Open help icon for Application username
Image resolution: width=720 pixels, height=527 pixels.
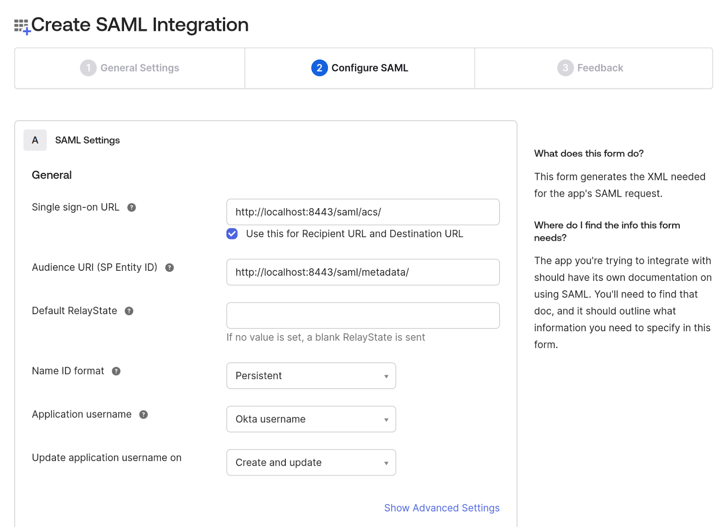[143, 414]
